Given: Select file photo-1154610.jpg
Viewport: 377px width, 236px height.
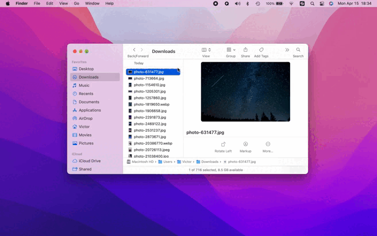Looking at the screenshot, I should tap(153, 85).
